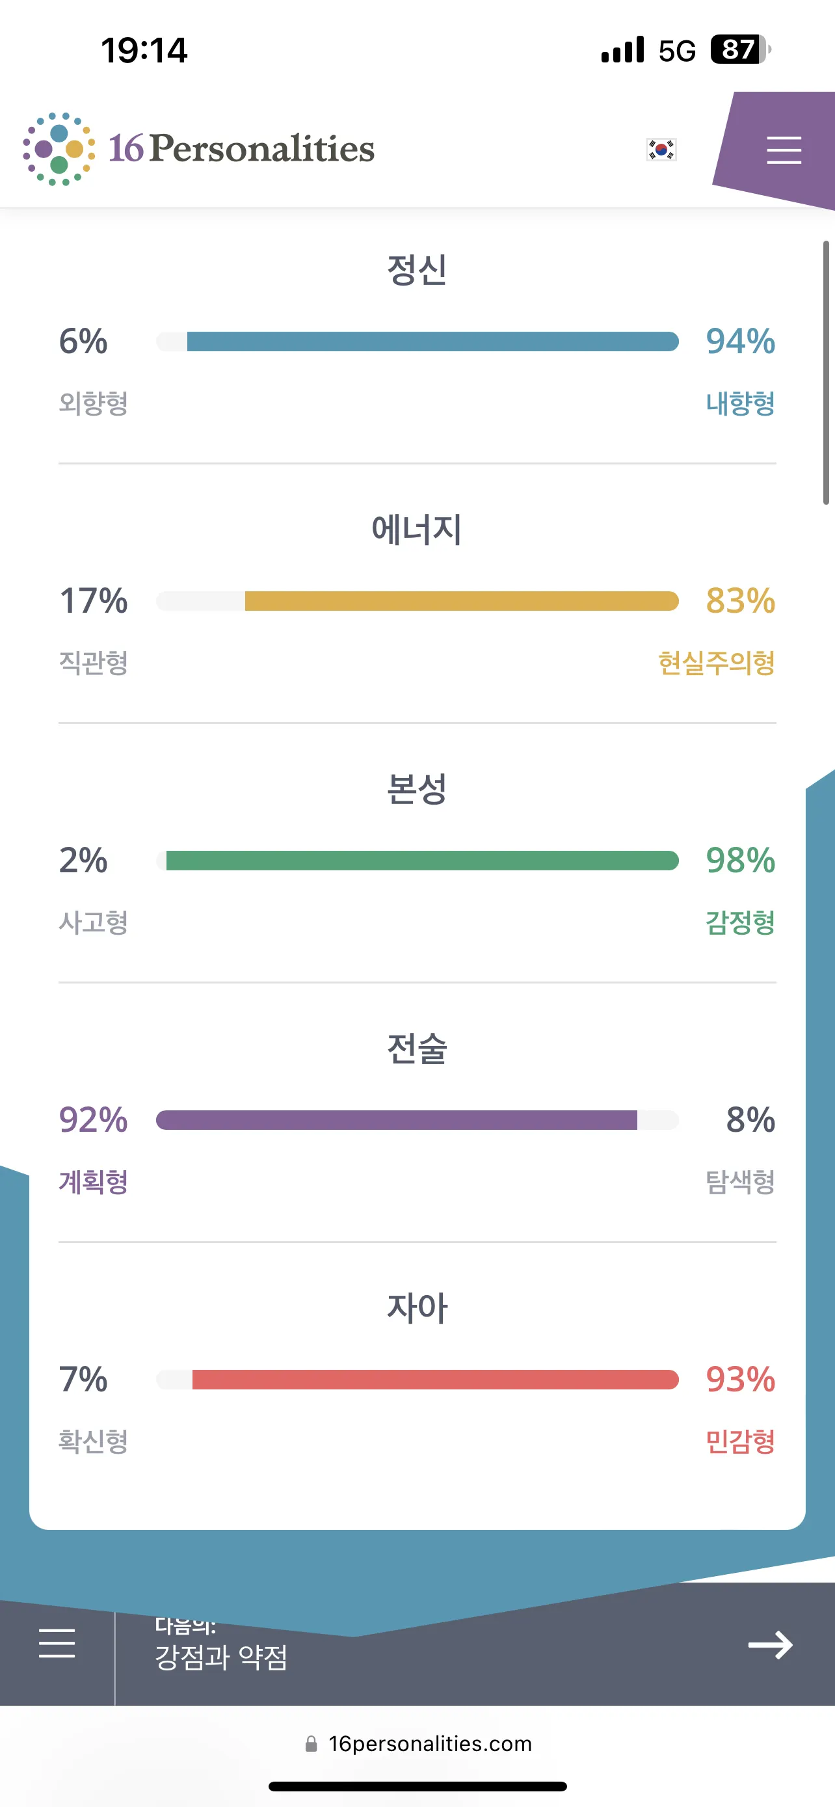
Task: Tap the 현실주의형 trait label
Action: click(716, 663)
